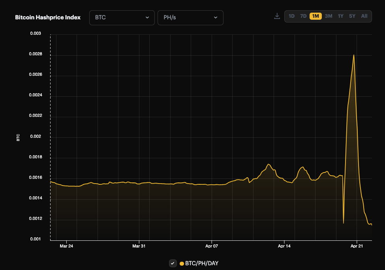This screenshot has height=270, width=385.
Task: Expand the chevron on the BTC selector
Action: click(x=146, y=17)
